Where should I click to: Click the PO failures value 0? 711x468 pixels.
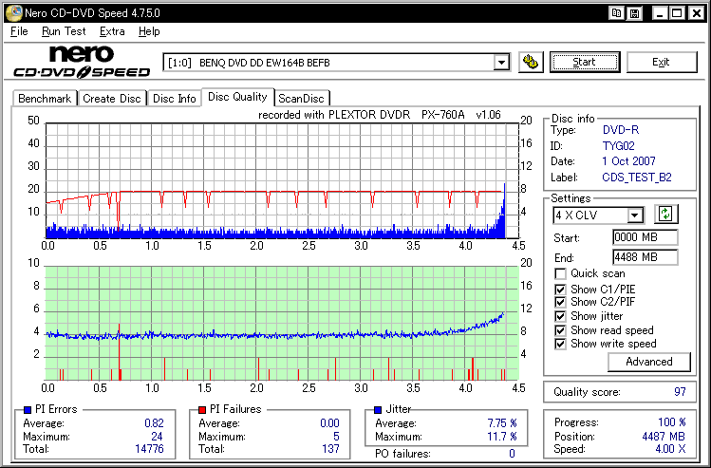tap(512, 454)
